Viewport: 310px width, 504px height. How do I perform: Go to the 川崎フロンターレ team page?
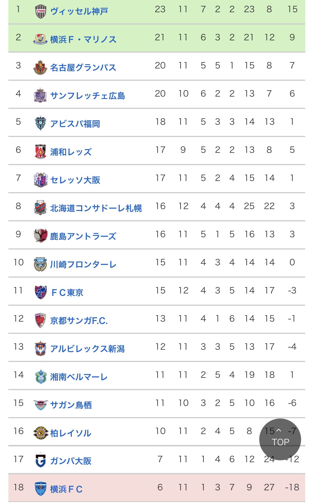point(83,264)
